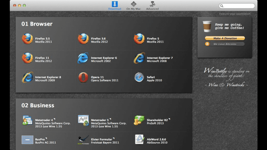Click the AbiWord 2.8.6 label
Screen dimensions: 267x150
[x=156, y=139]
